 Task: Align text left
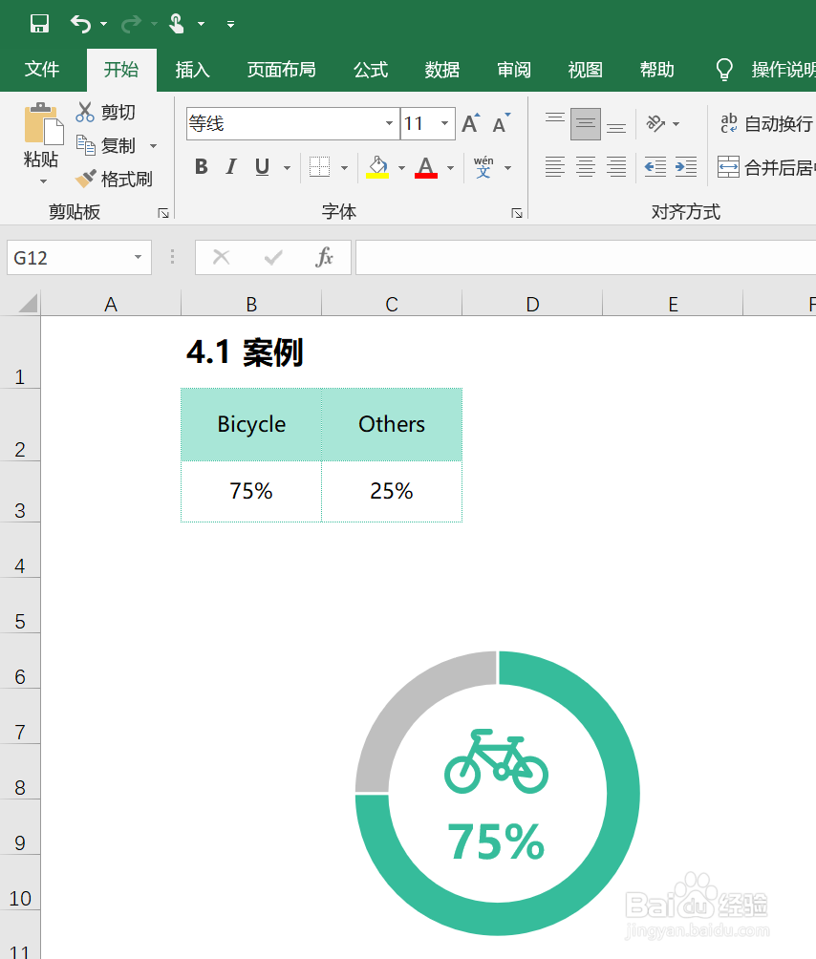tap(555, 167)
